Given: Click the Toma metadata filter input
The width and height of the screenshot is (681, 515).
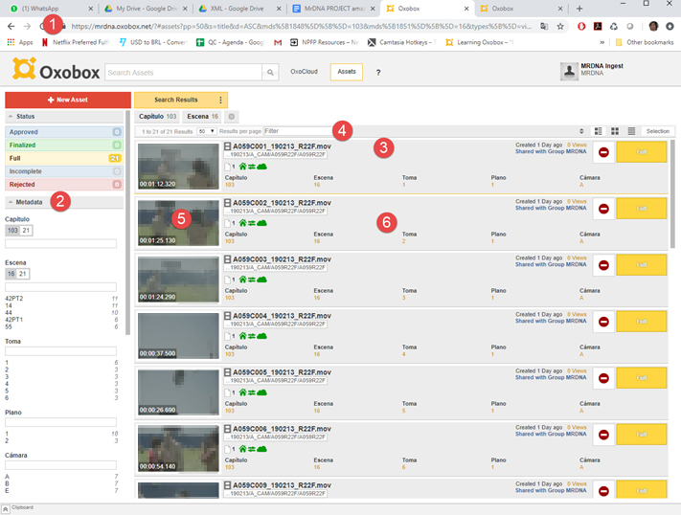Looking at the screenshot, I should [60, 351].
